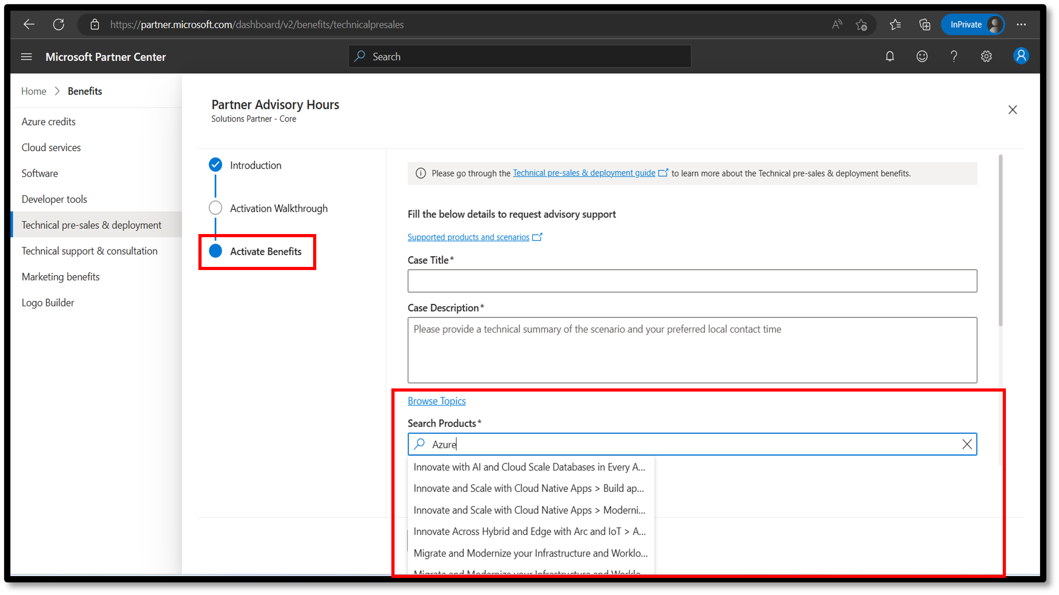
Task: Click the Help question mark icon
Action: coord(954,57)
